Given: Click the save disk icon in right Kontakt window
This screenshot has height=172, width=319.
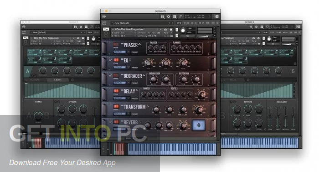Looking at the screenshot, I should (251, 27).
